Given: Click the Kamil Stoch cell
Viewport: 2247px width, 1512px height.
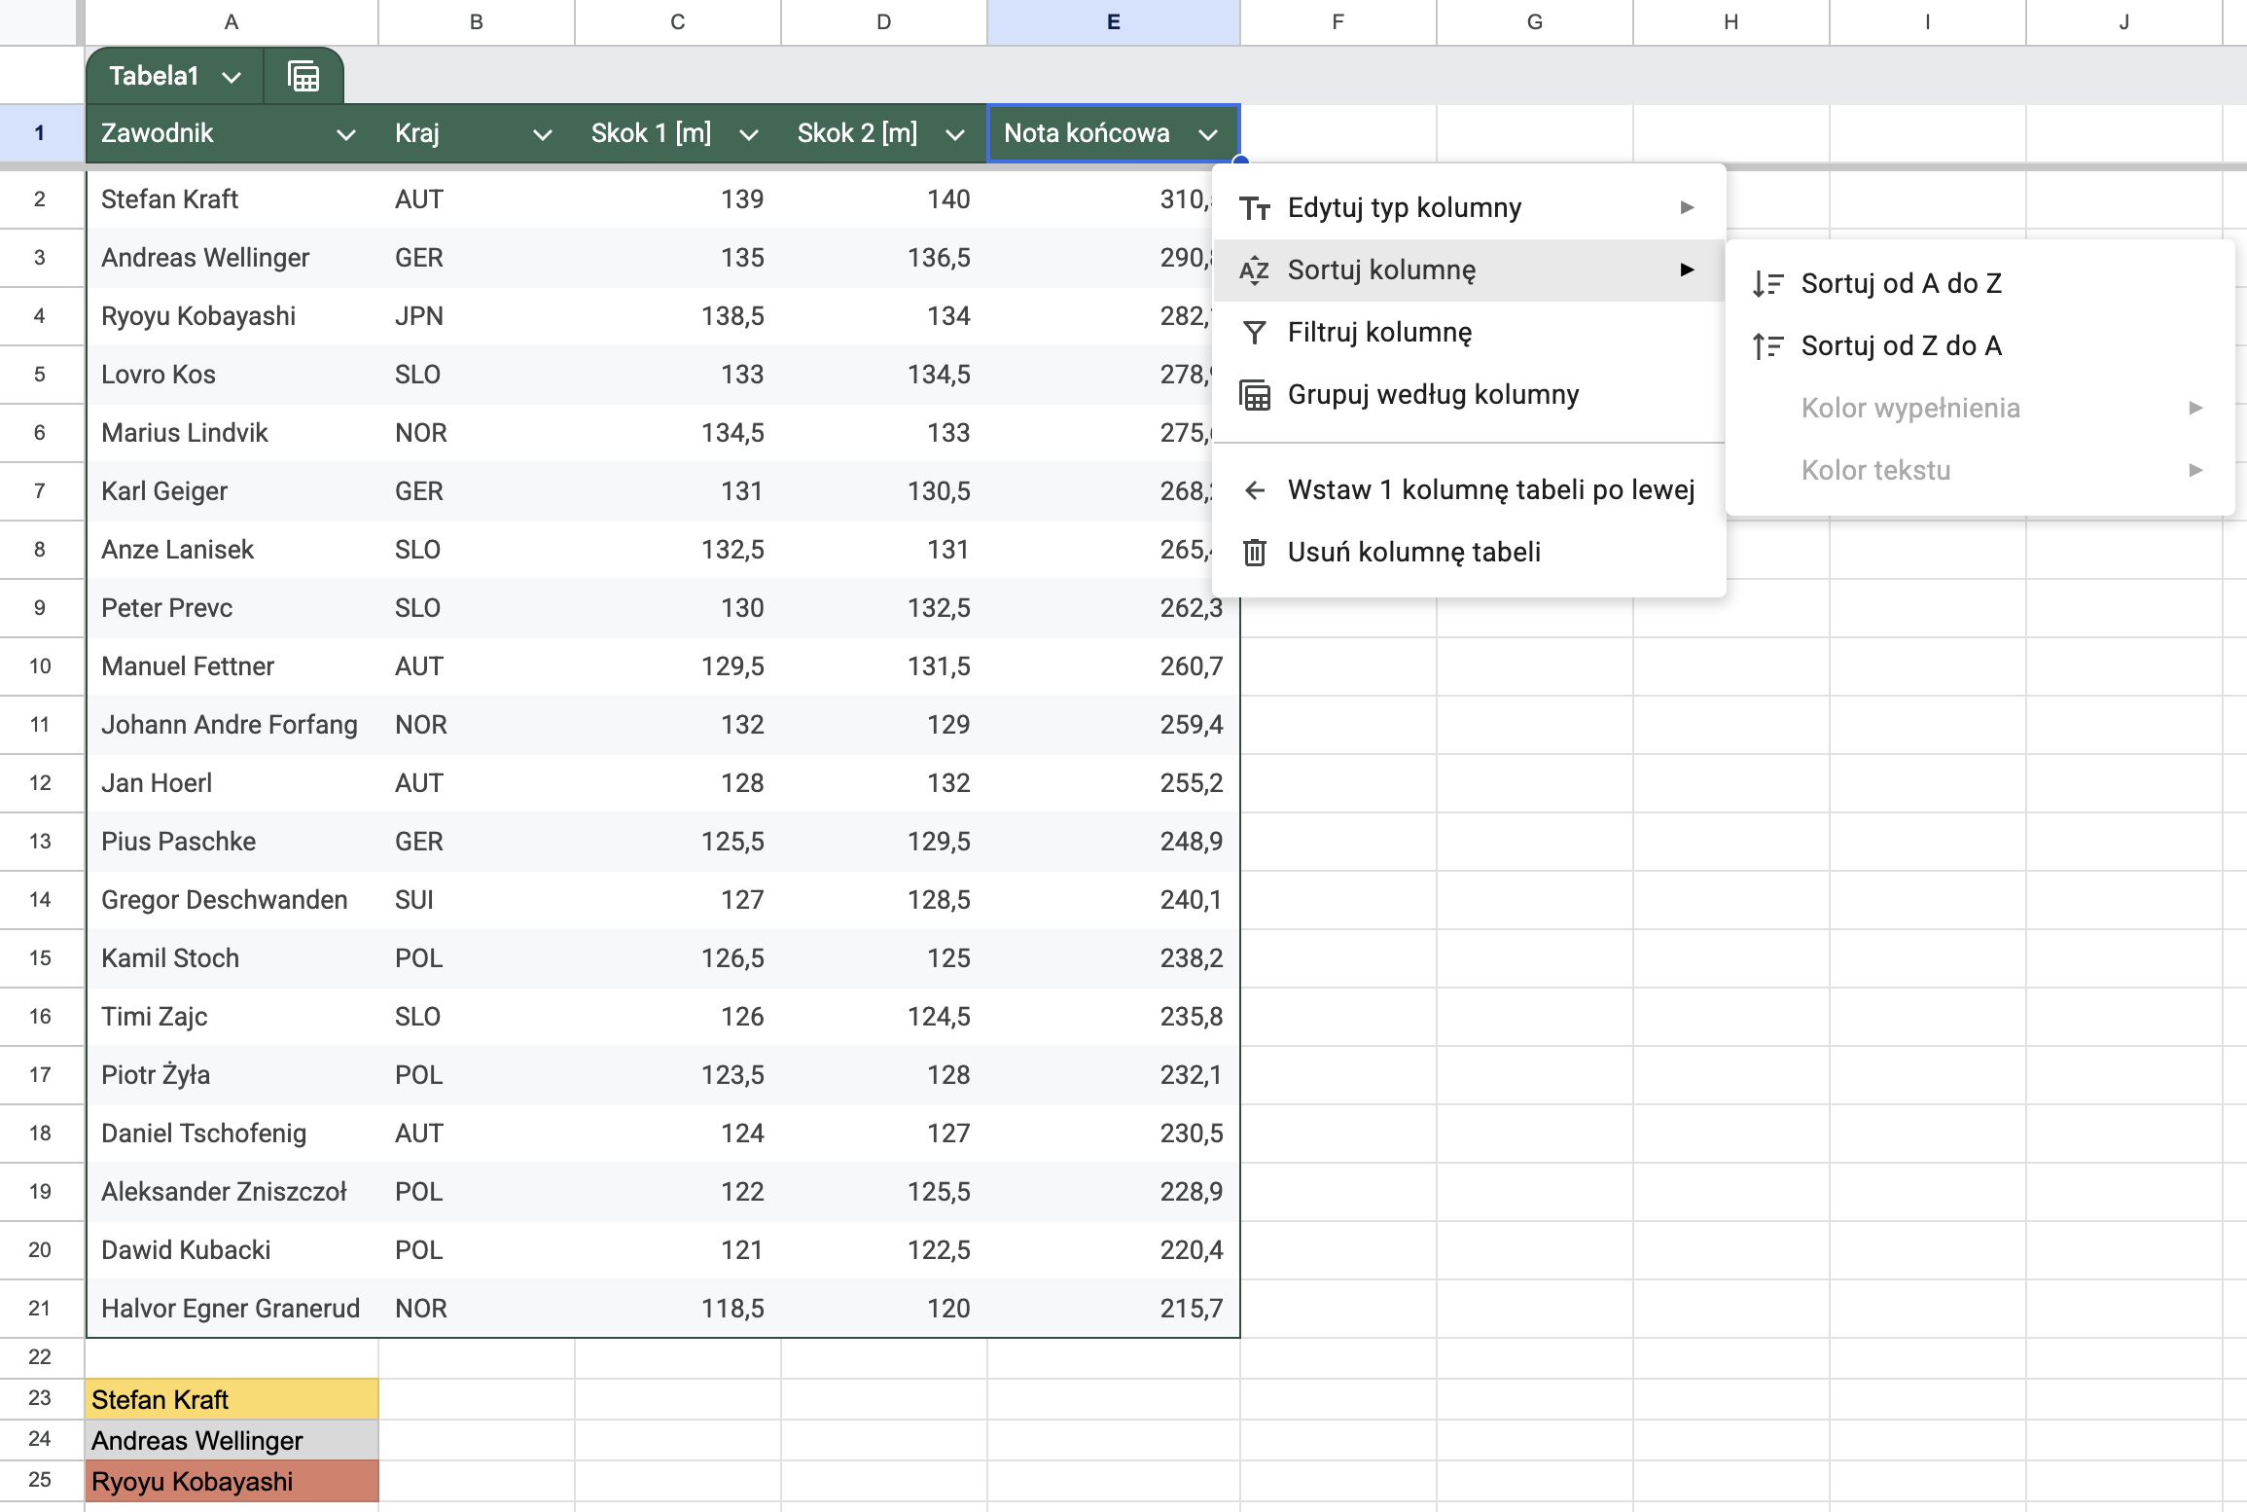Looking at the screenshot, I should click(170, 958).
